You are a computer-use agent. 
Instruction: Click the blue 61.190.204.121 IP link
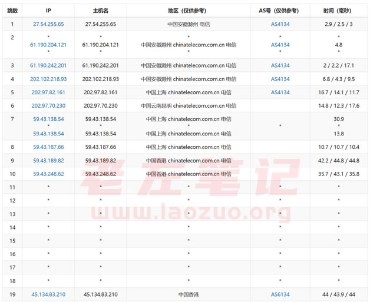pyautogui.click(x=48, y=45)
